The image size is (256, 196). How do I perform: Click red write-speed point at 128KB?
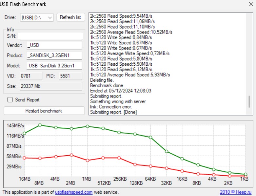[135, 164]
